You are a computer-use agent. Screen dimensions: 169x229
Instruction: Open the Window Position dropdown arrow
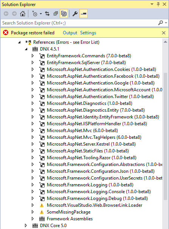tap(152, 4)
